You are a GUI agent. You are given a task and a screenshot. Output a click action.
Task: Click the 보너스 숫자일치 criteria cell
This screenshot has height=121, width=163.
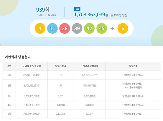tap(133, 86)
